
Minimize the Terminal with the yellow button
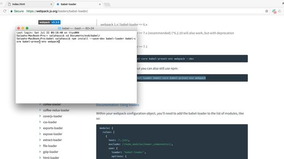(x=23, y=28)
